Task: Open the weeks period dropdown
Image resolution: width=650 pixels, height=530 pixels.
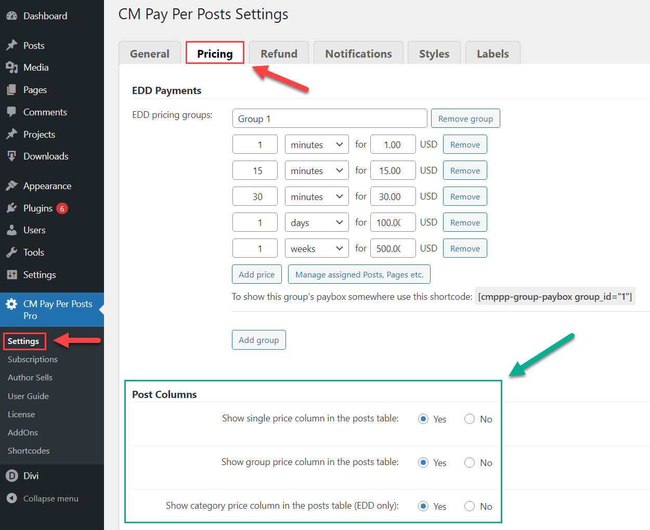Action: tap(317, 248)
